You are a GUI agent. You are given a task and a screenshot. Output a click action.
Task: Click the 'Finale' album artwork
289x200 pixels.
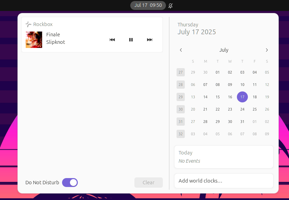coord(34,40)
